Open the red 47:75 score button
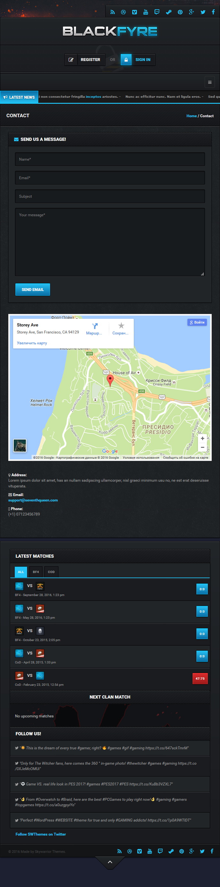Viewport: 220px width, 887px height. click(200, 679)
